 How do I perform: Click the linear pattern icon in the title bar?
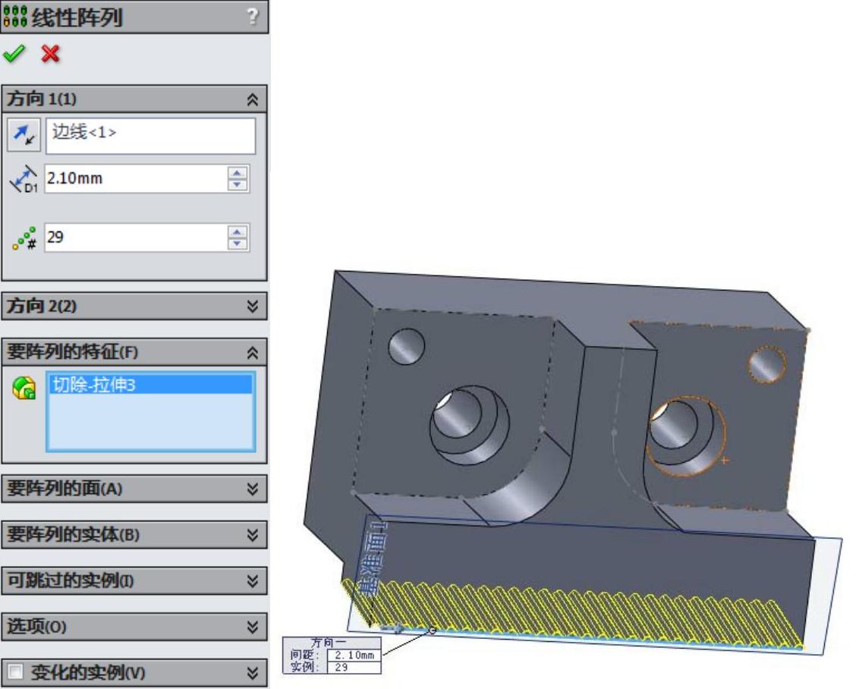(x=14, y=17)
